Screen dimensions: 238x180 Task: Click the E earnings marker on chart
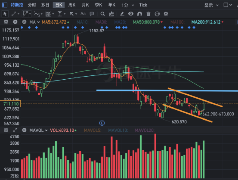point(102,123)
